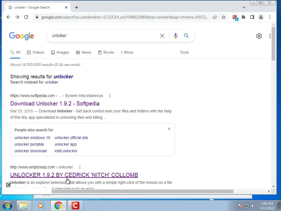Open options dots beside the Softpedia URL

point(110,96)
